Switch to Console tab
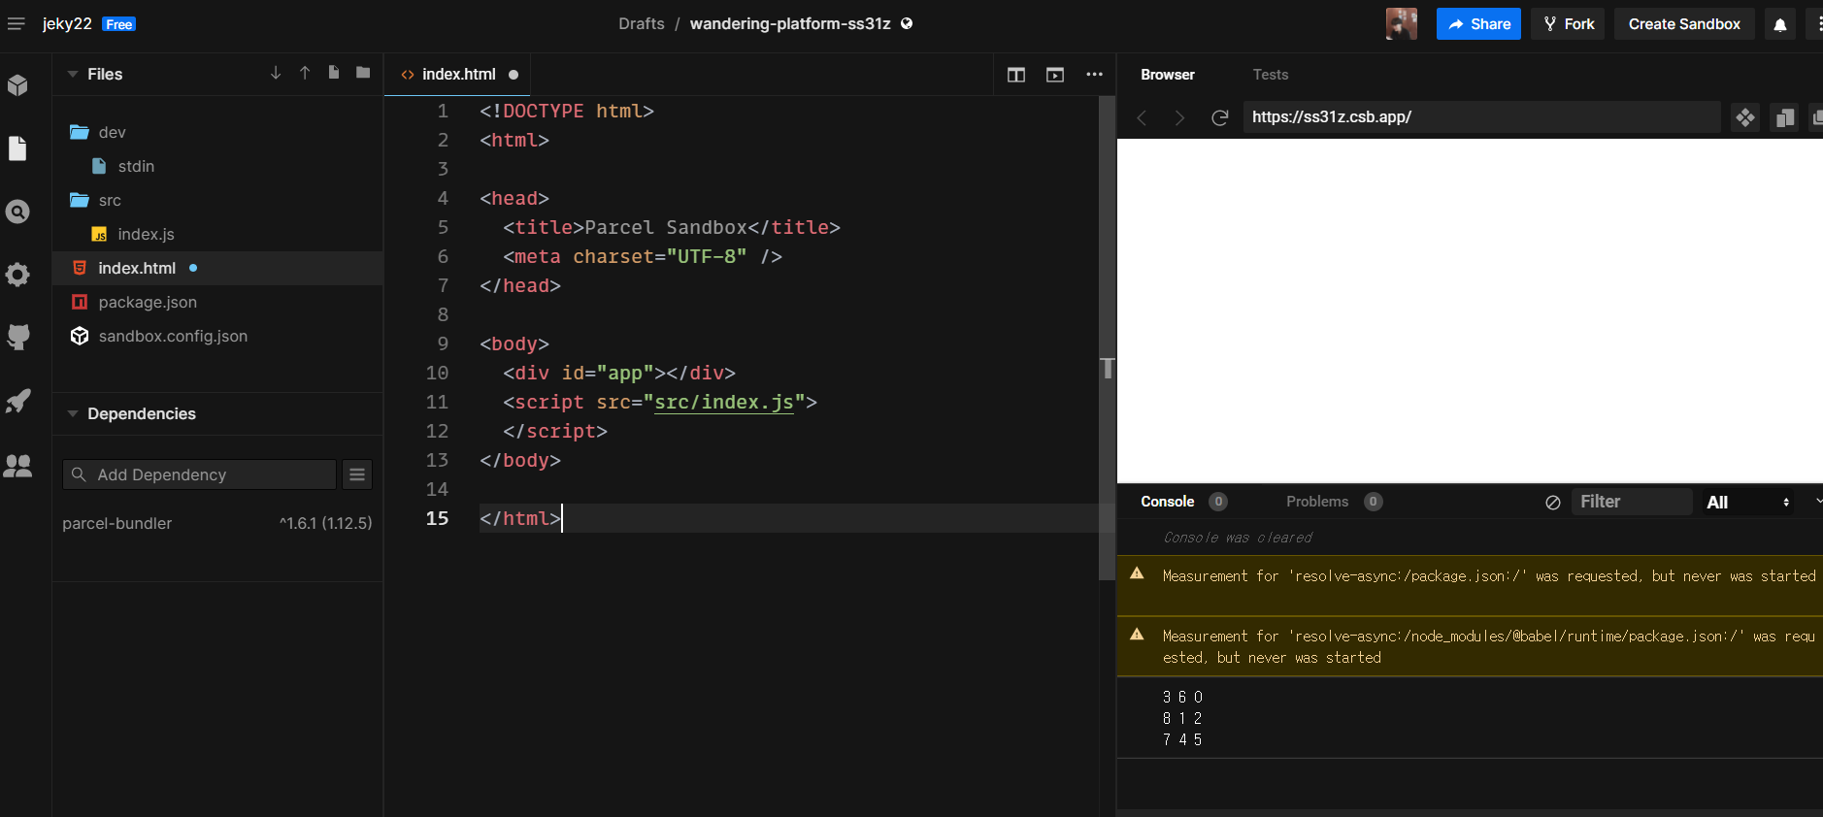Screen dimensions: 1823x817 1167,502
